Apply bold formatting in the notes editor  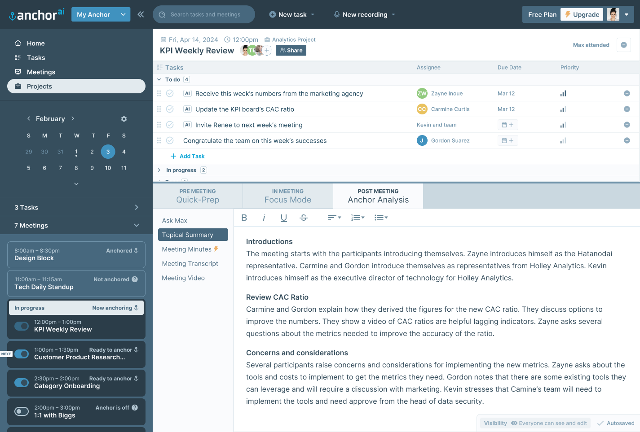pyautogui.click(x=244, y=218)
